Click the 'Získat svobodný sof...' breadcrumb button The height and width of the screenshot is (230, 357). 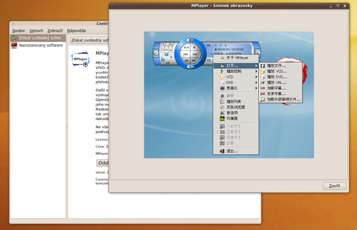[x=90, y=40]
